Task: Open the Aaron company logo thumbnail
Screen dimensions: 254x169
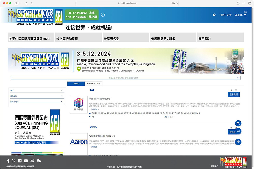Action: pyautogui.click(x=79, y=144)
